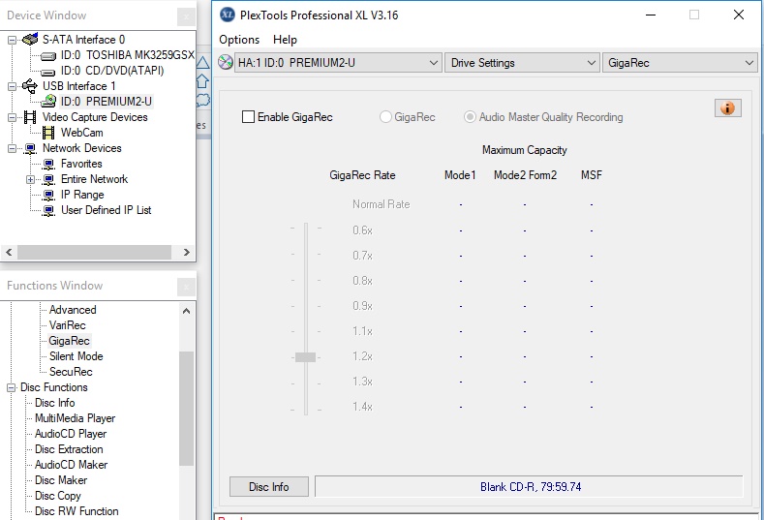Image resolution: width=764 pixels, height=520 pixels.
Task: Select GigaRec in Functions Window
Action: 69,341
